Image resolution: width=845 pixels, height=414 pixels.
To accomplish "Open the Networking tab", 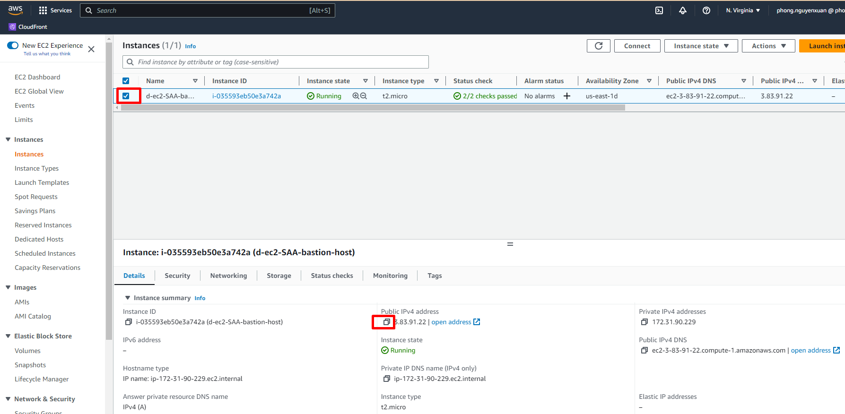I will (228, 276).
